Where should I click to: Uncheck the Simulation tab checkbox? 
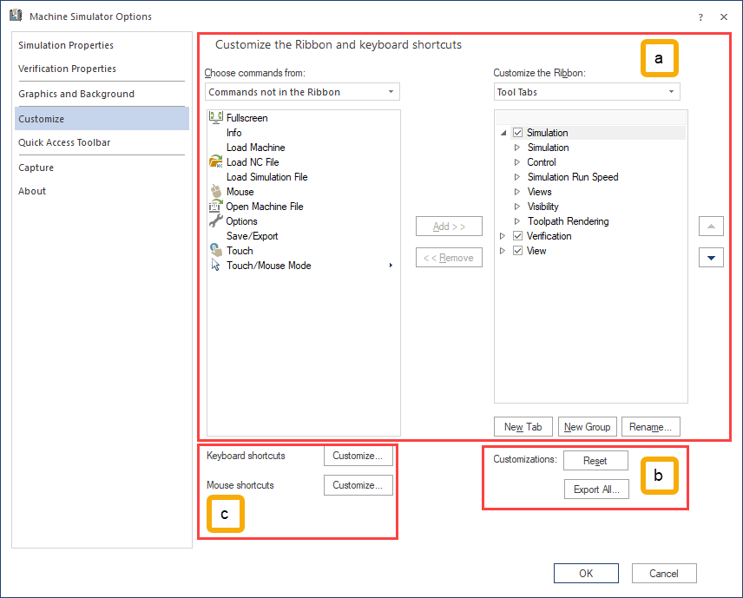pos(518,133)
